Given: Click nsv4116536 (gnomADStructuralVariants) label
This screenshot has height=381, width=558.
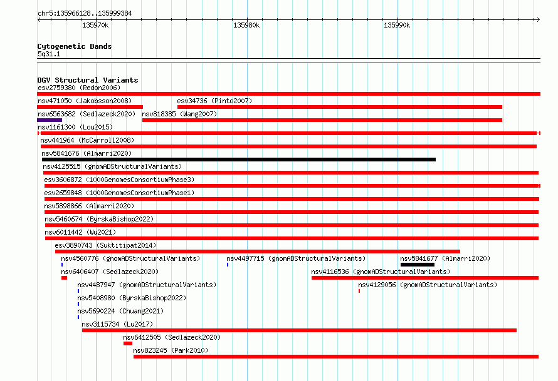Looking at the screenshot, I should tap(381, 272).
